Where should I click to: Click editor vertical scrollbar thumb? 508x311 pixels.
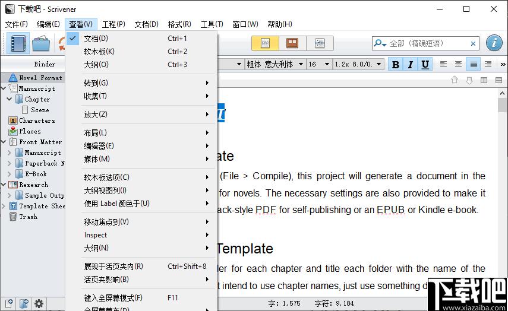[x=502, y=105]
